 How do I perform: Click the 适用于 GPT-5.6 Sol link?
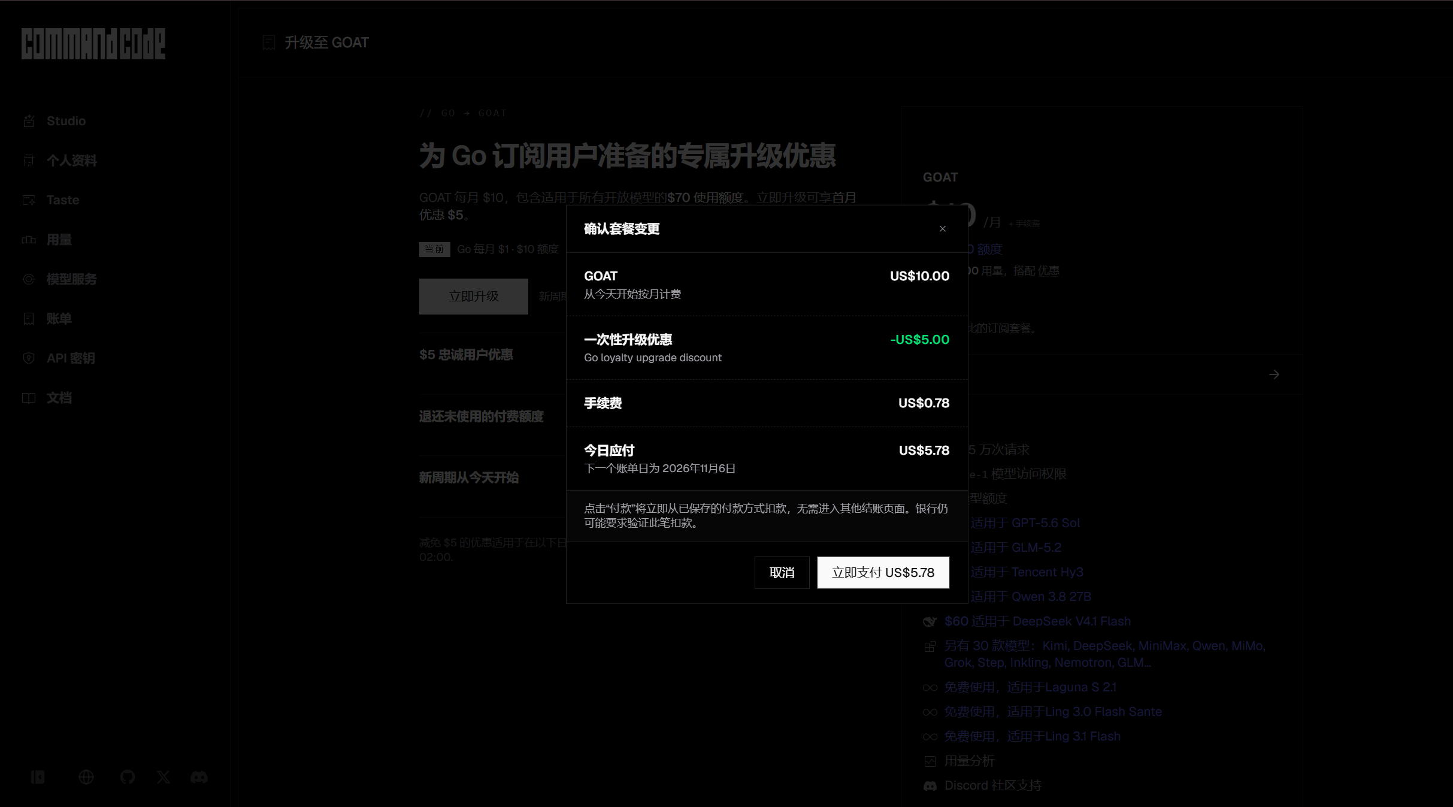1025,523
